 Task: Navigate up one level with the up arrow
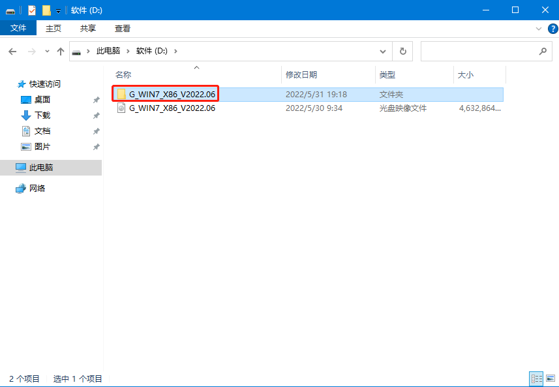60,51
